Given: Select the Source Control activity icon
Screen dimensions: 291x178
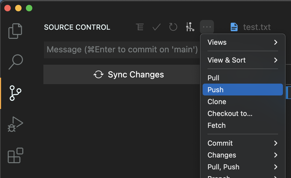Looking at the screenshot, I should coord(15,93).
